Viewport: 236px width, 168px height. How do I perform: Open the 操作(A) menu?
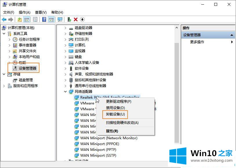[24, 12]
